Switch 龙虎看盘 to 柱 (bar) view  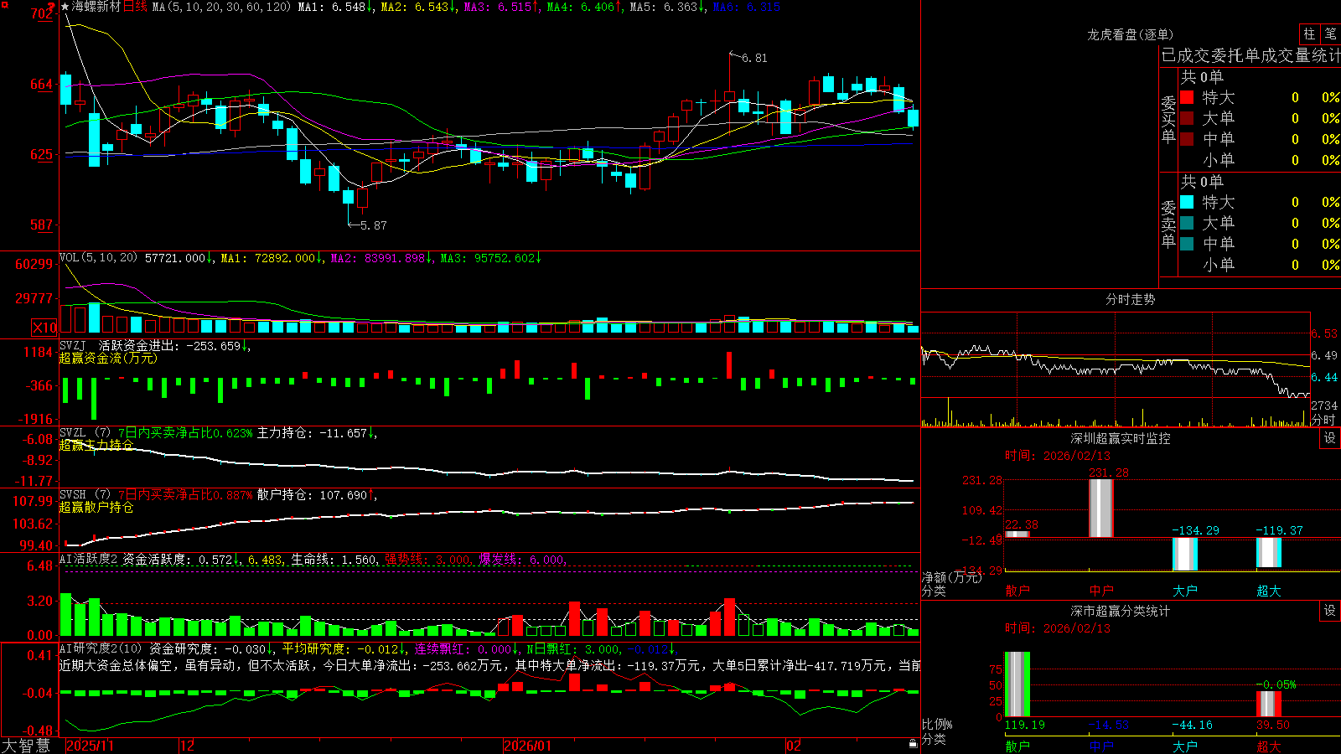[1309, 34]
